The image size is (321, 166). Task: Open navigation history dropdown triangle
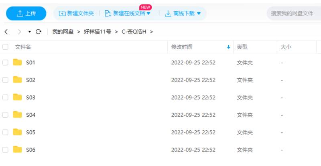point(30,32)
